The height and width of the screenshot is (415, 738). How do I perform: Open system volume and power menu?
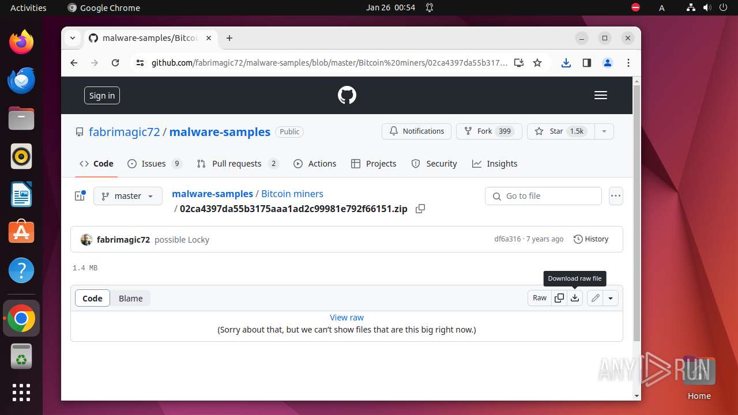tap(707, 7)
